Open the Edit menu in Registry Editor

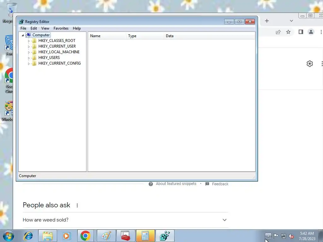[x=33, y=28]
